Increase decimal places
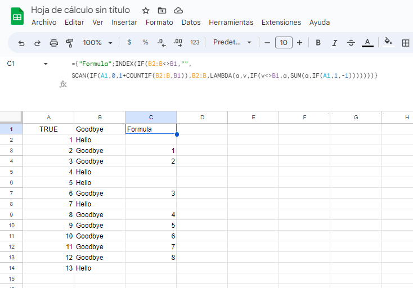The image size is (413, 288). click(178, 42)
